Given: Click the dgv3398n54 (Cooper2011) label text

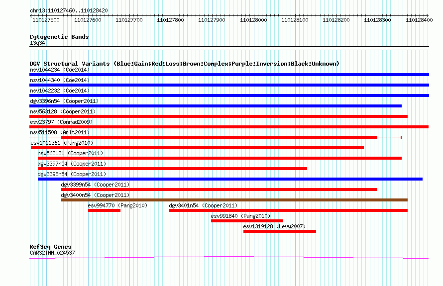Looking at the screenshot, I should point(72,174).
